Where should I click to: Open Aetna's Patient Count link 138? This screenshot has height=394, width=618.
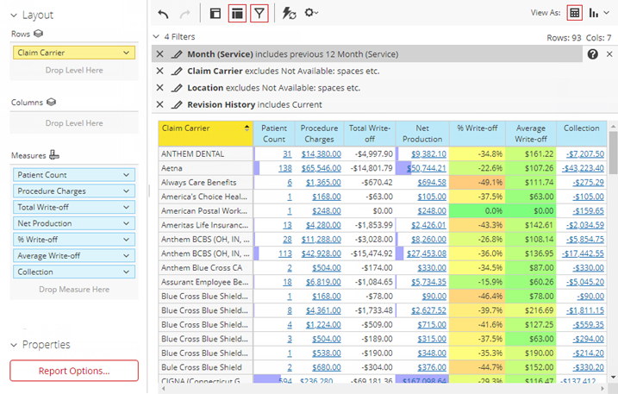[284, 168]
